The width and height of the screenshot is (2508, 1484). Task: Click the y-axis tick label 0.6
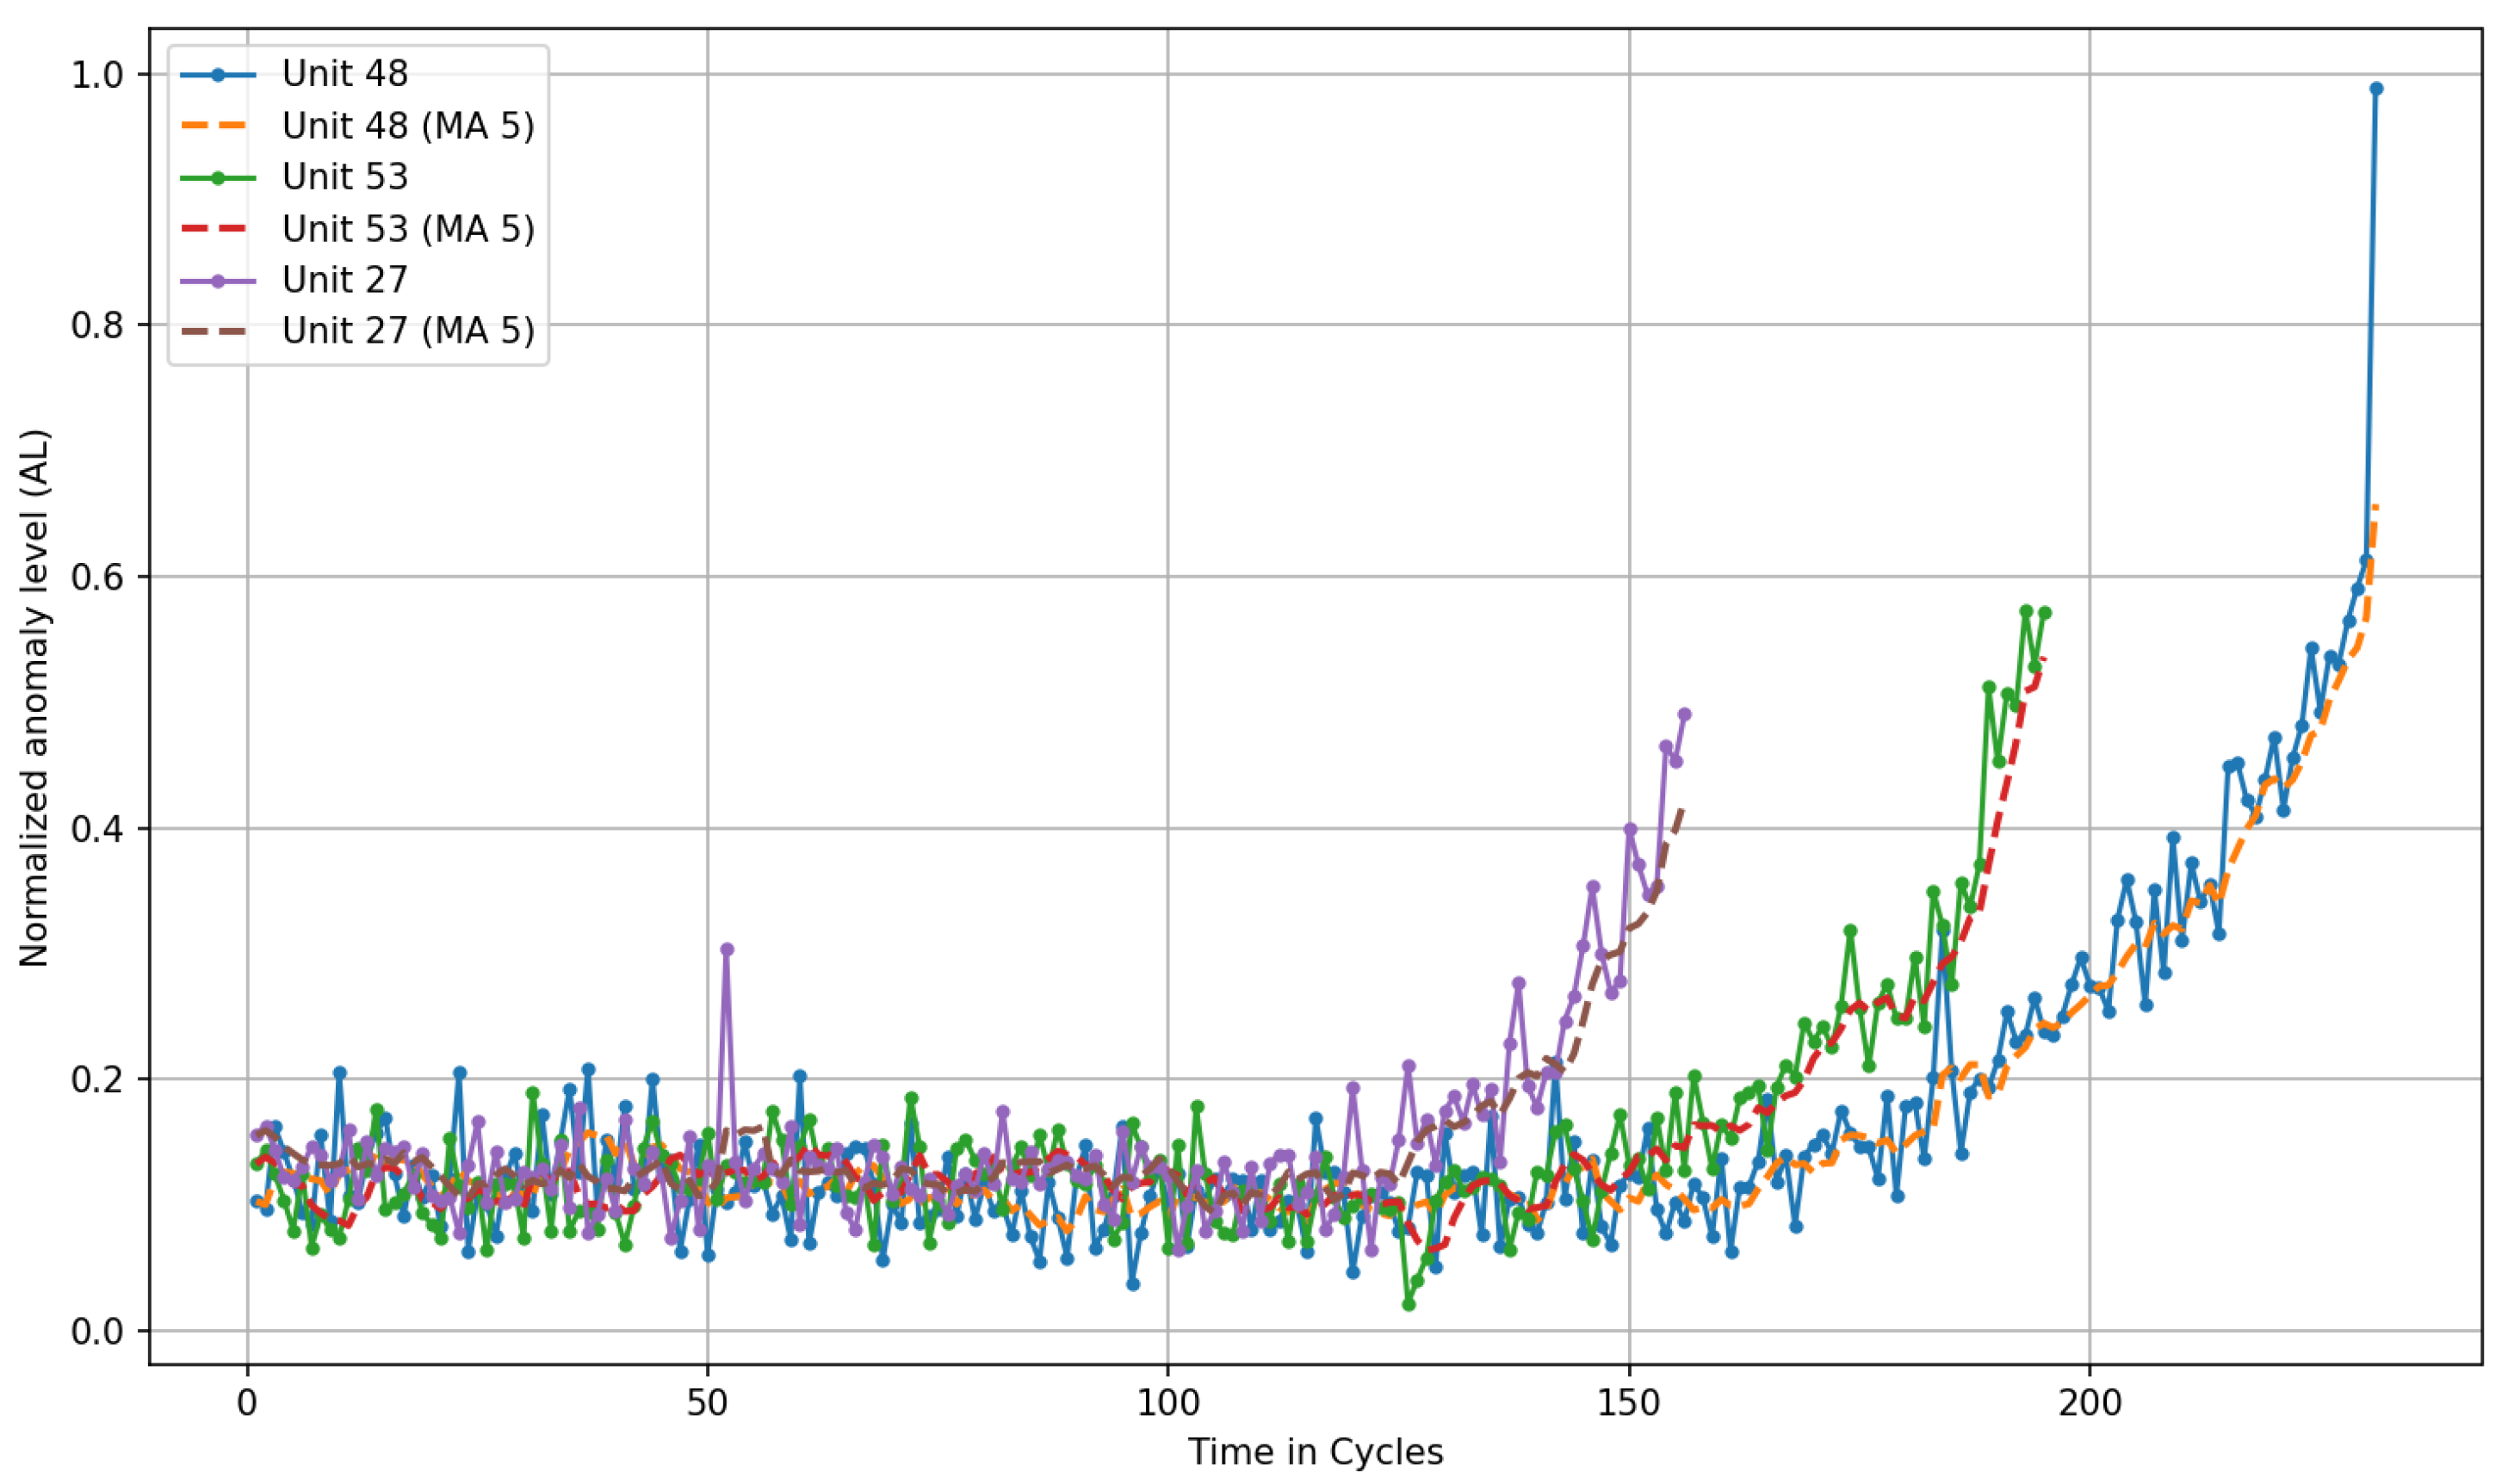click(x=98, y=577)
